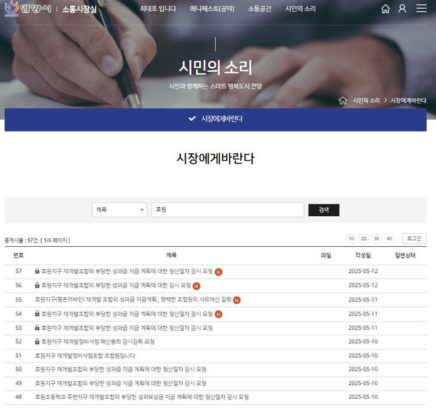Click the breadcrumb home icon

[x=343, y=100]
